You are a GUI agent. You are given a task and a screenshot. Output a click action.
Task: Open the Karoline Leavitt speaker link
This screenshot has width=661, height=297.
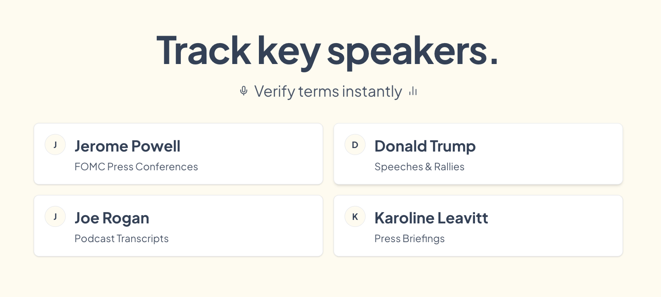[431, 218]
